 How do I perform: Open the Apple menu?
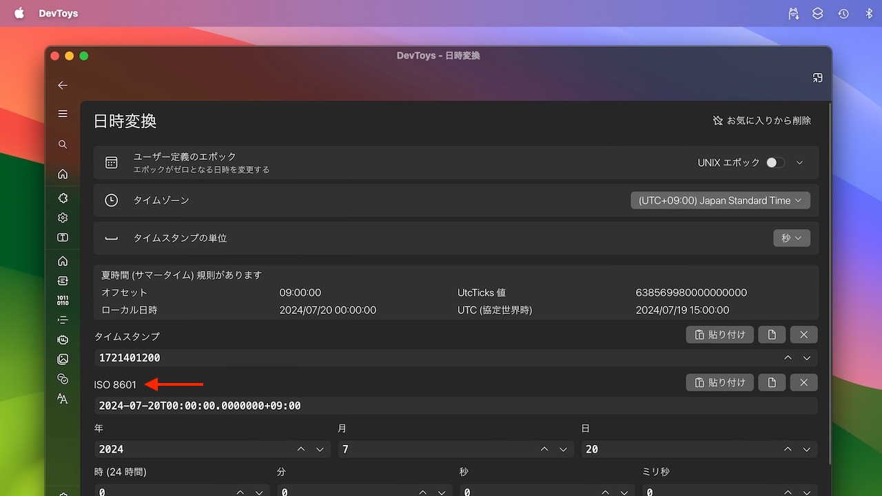pos(19,14)
